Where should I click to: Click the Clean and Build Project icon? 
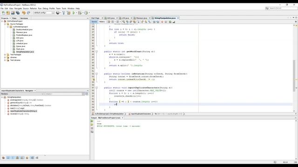(x=68, y=13)
